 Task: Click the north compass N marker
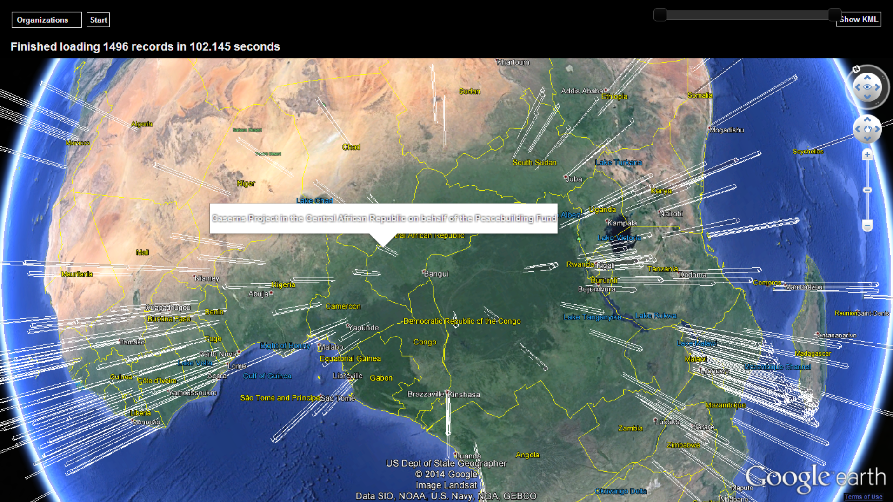(856, 69)
